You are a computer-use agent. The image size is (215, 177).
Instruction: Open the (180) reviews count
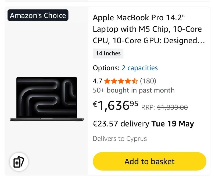coord(148,81)
